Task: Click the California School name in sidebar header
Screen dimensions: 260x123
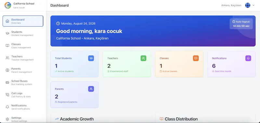Action: (24, 4)
